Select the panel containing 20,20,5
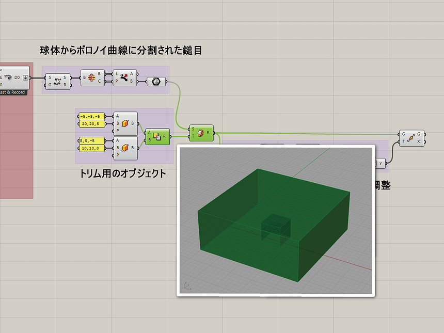 click(92, 123)
